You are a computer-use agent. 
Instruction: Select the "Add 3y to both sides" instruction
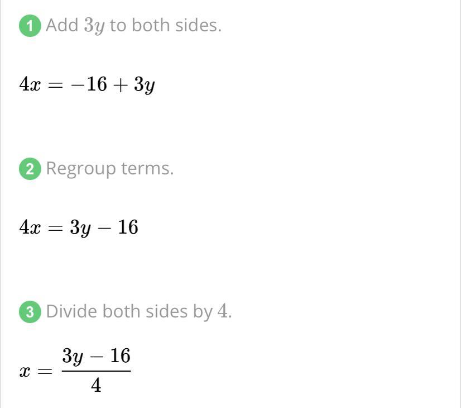(x=133, y=26)
